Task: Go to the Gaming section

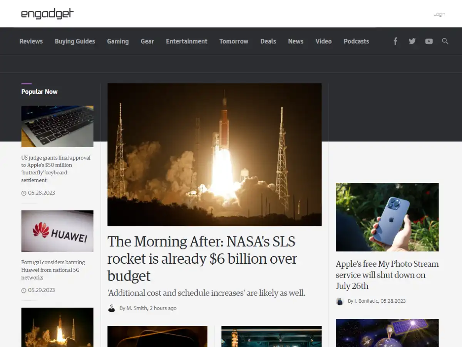Action: point(118,41)
